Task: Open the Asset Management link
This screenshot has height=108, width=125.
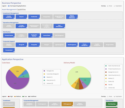Action: pos(9,10)
